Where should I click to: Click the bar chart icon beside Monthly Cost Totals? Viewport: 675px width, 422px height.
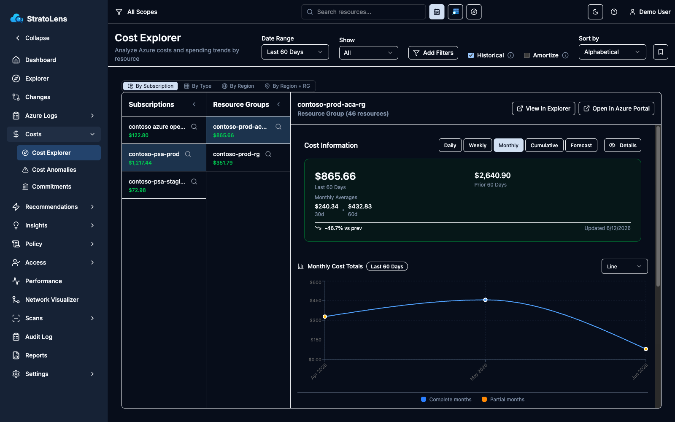(x=301, y=266)
